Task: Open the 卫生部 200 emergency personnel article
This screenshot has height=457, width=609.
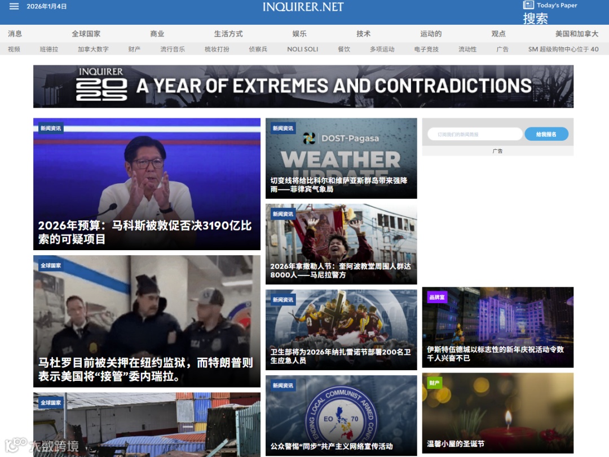Action: (x=341, y=330)
